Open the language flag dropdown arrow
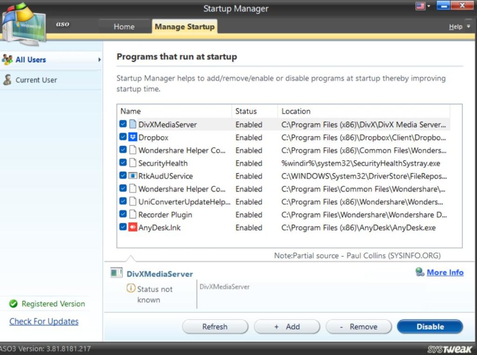 coord(429,6)
